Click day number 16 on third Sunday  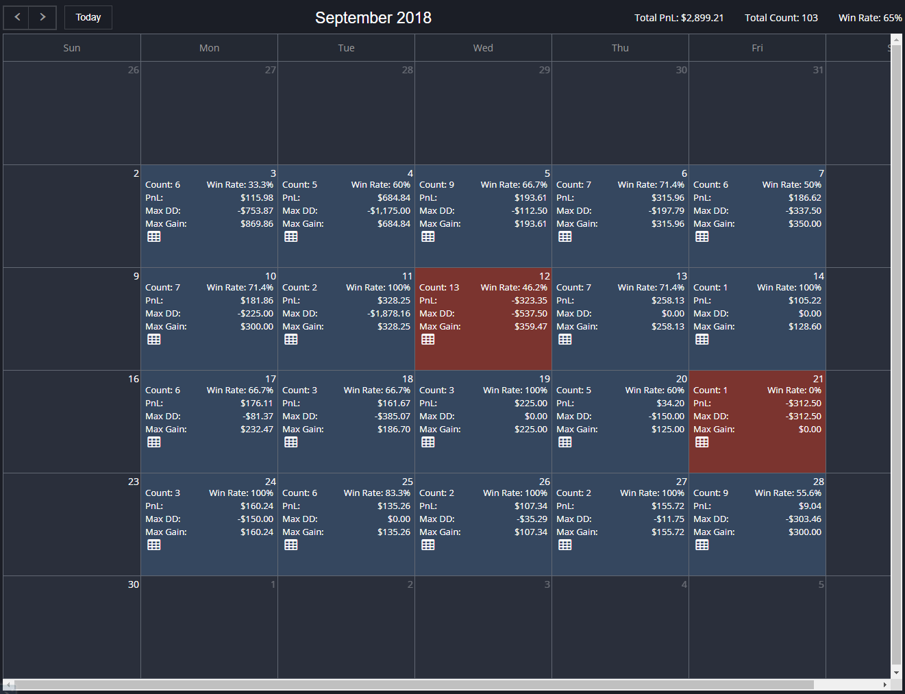coord(134,379)
